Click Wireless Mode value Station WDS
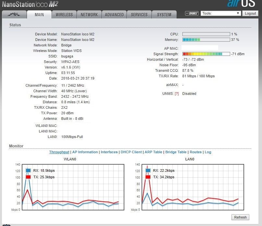The width and height of the screenshot is (262, 226). pos(71,51)
